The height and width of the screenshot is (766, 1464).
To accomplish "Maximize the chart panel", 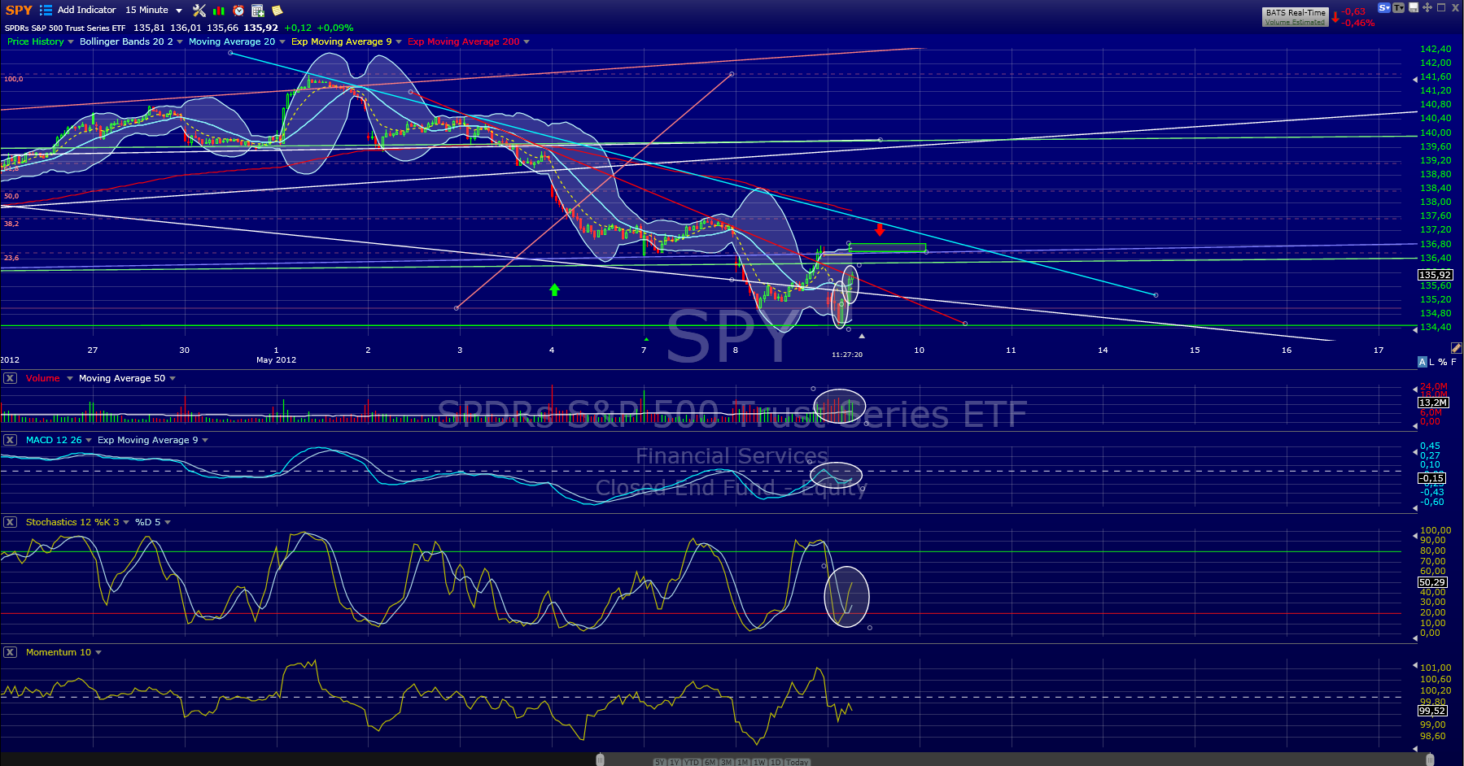I will (x=1441, y=7).
